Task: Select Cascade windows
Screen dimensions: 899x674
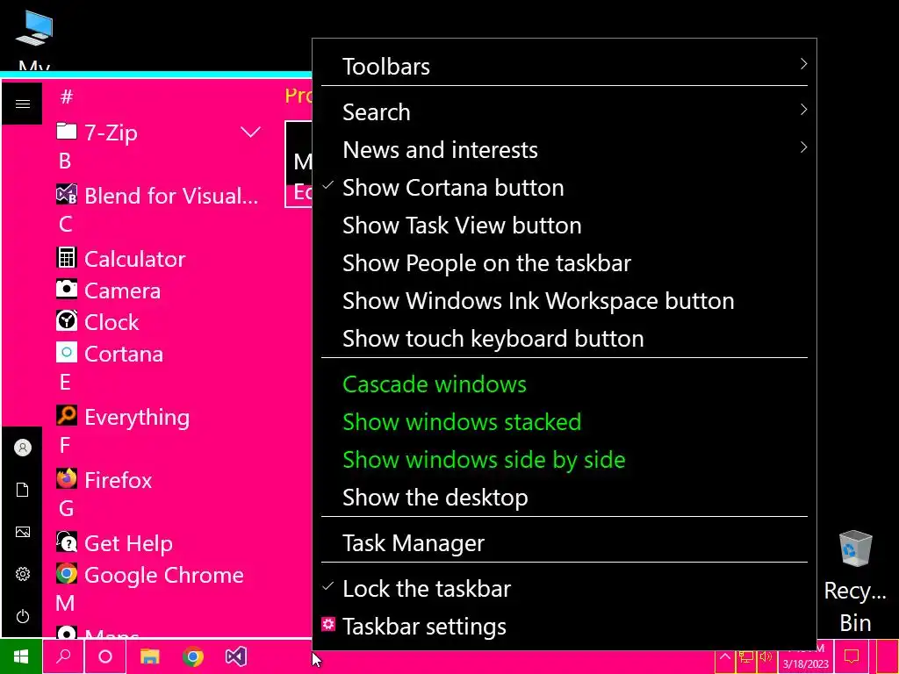Action: (x=565, y=384)
